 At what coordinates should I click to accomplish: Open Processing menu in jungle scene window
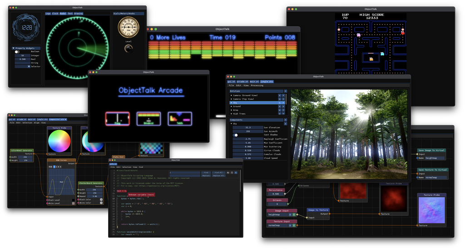257,85
